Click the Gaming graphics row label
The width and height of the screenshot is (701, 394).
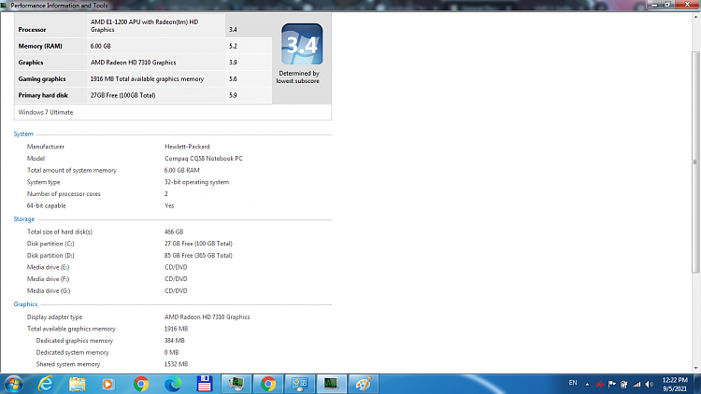pos(42,78)
